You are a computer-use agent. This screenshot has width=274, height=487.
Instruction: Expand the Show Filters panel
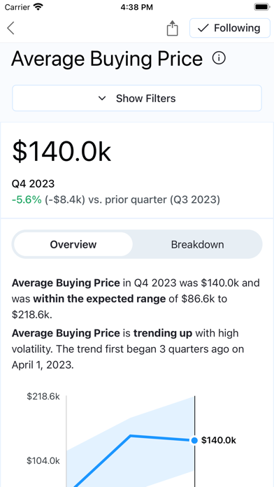tap(137, 98)
